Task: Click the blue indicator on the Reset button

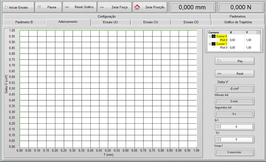Action: [219, 73]
